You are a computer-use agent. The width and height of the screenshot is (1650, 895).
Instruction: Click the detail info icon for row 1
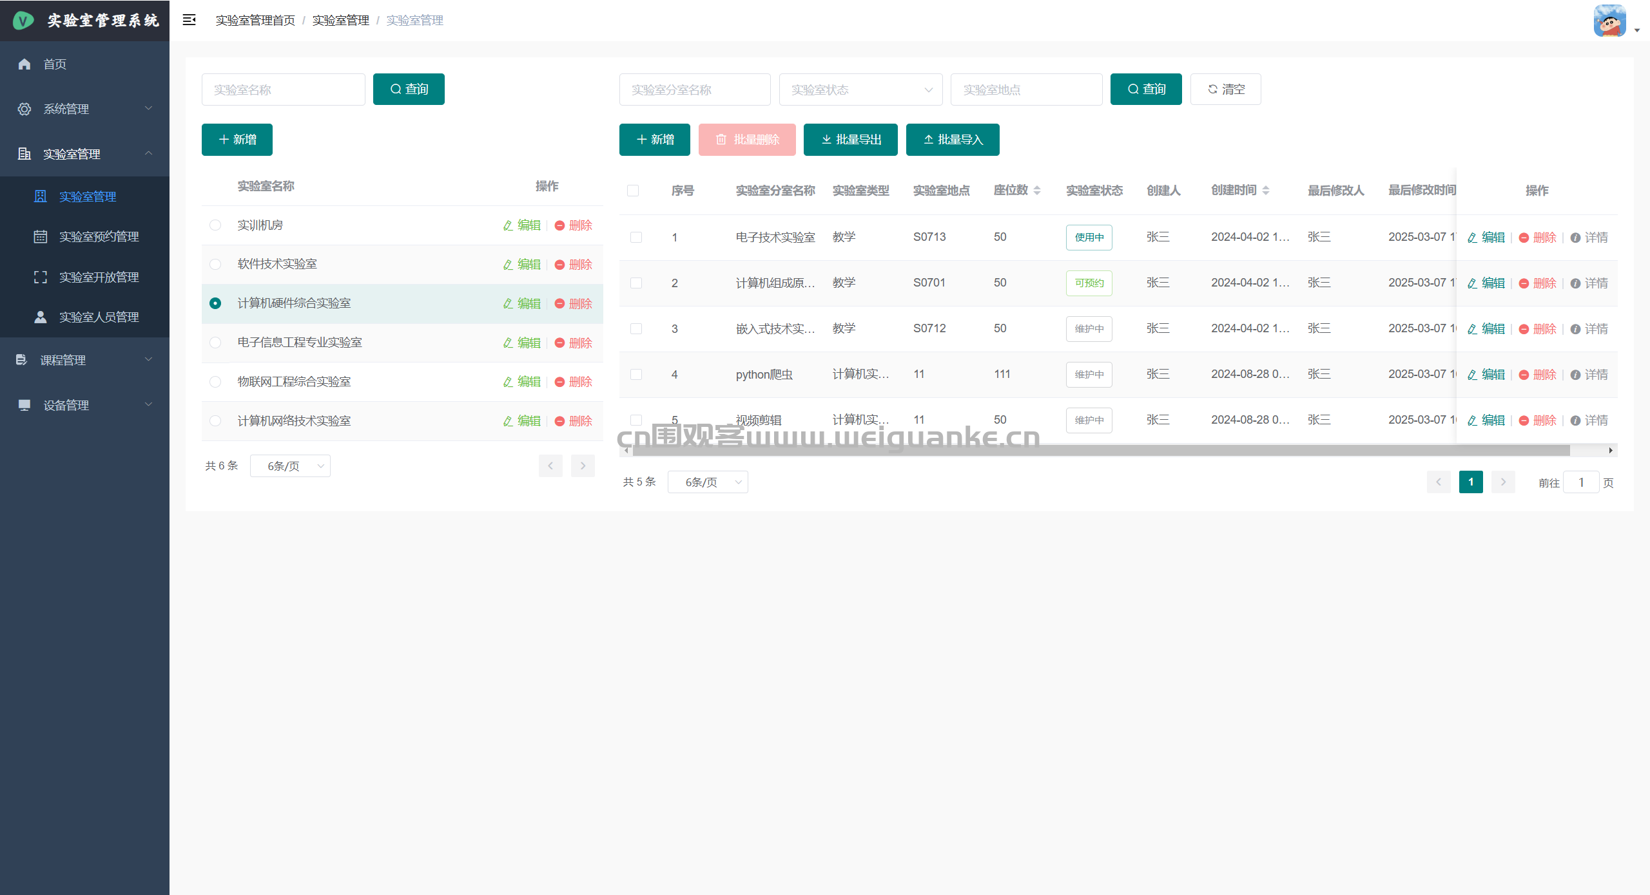1575,238
